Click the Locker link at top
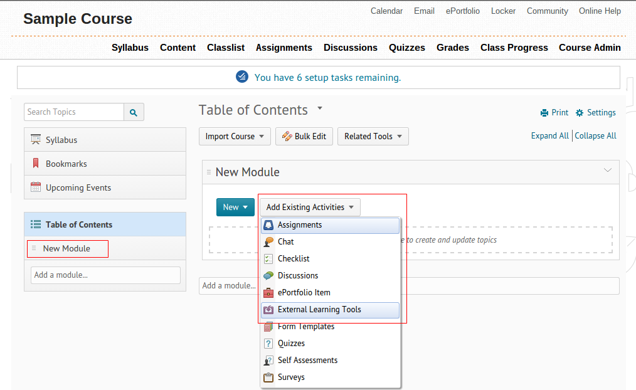 504,11
